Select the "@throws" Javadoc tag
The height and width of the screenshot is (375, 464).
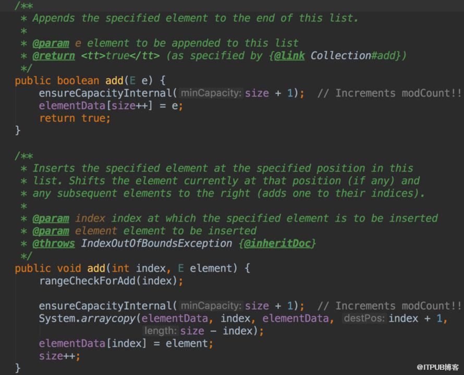tap(54, 243)
